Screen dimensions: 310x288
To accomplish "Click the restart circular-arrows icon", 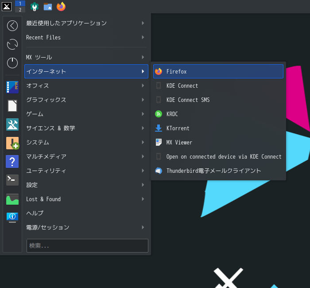I will click(12, 44).
